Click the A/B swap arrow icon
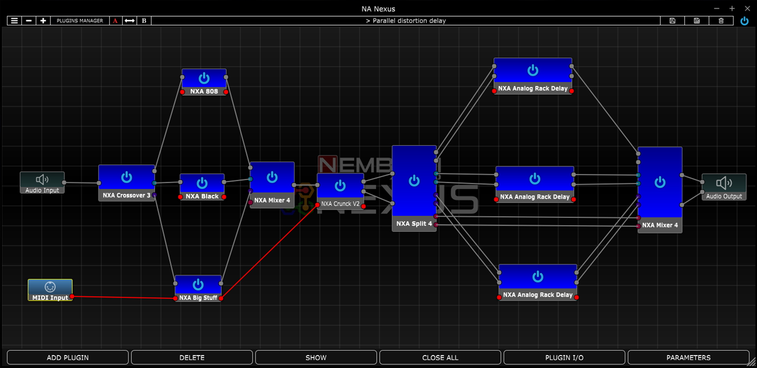The height and width of the screenshot is (368, 757). (130, 20)
